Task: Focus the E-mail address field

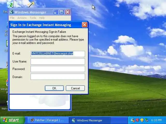Action: [x=58, y=54]
